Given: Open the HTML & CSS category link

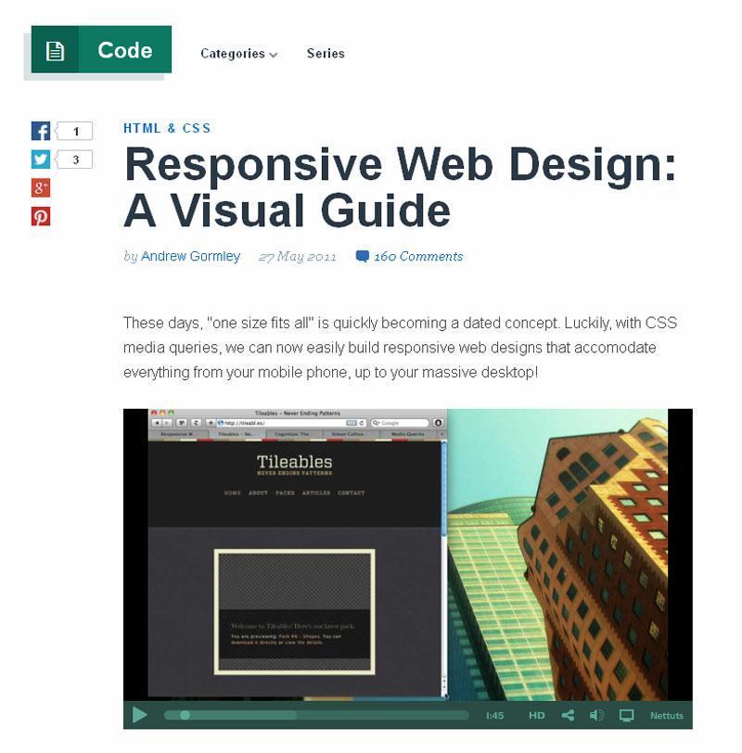Looking at the screenshot, I should (x=167, y=129).
